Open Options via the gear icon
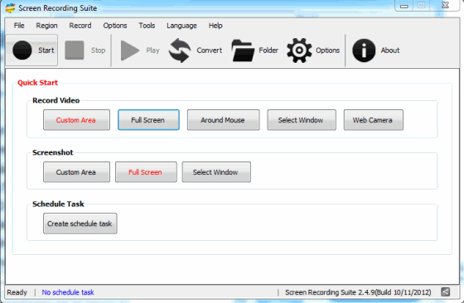This screenshot has width=464, height=303. (299, 50)
